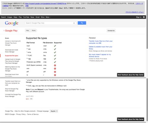Viewport: 148px width, 123px height.
Task: Open sidebar 'Stop the Google Play Music Manager'
Action: coord(12,90)
